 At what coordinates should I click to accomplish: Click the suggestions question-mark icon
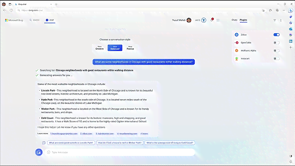(x=44, y=143)
